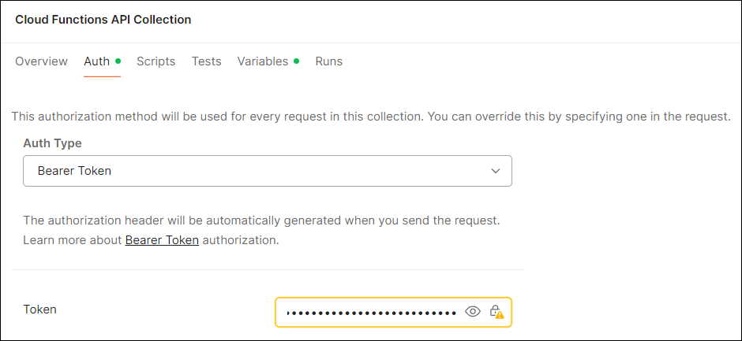Switch to the Runs tab

click(x=328, y=61)
